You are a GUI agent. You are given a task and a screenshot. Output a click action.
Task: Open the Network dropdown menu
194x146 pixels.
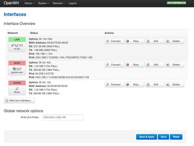click(x=59, y=3)
